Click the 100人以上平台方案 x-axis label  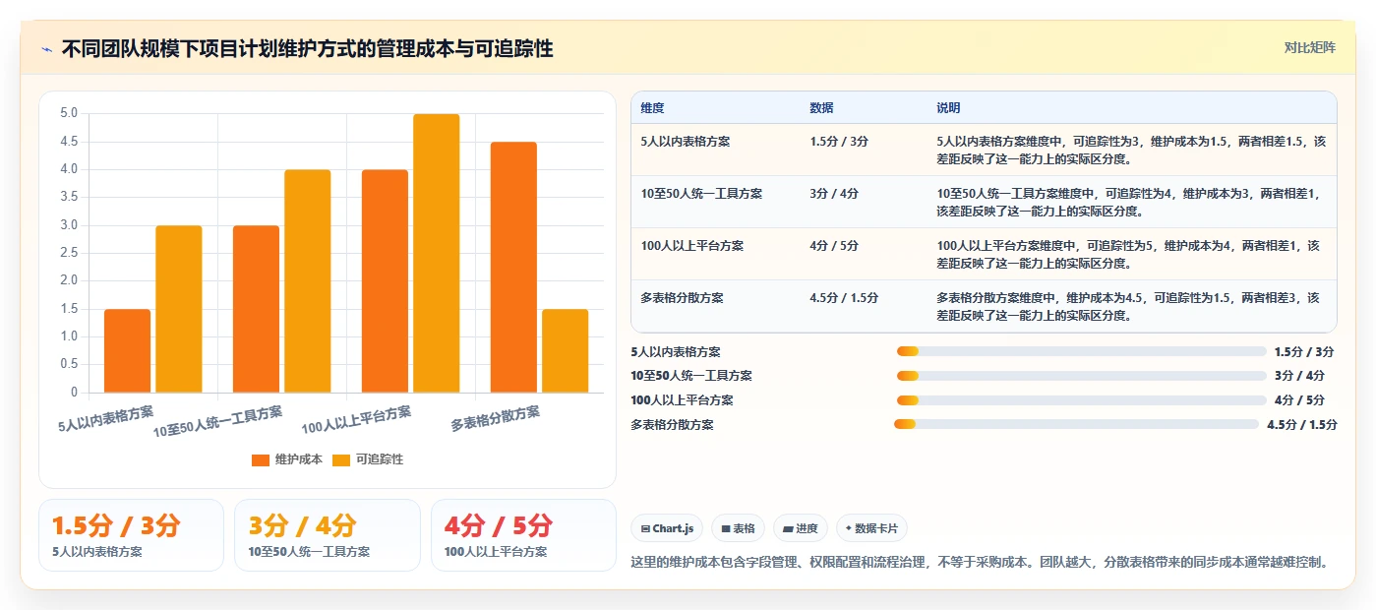tap(356, 419)
